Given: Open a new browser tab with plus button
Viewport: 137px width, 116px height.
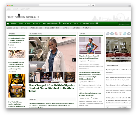Looking at the screenshot, I should point(130,6).
